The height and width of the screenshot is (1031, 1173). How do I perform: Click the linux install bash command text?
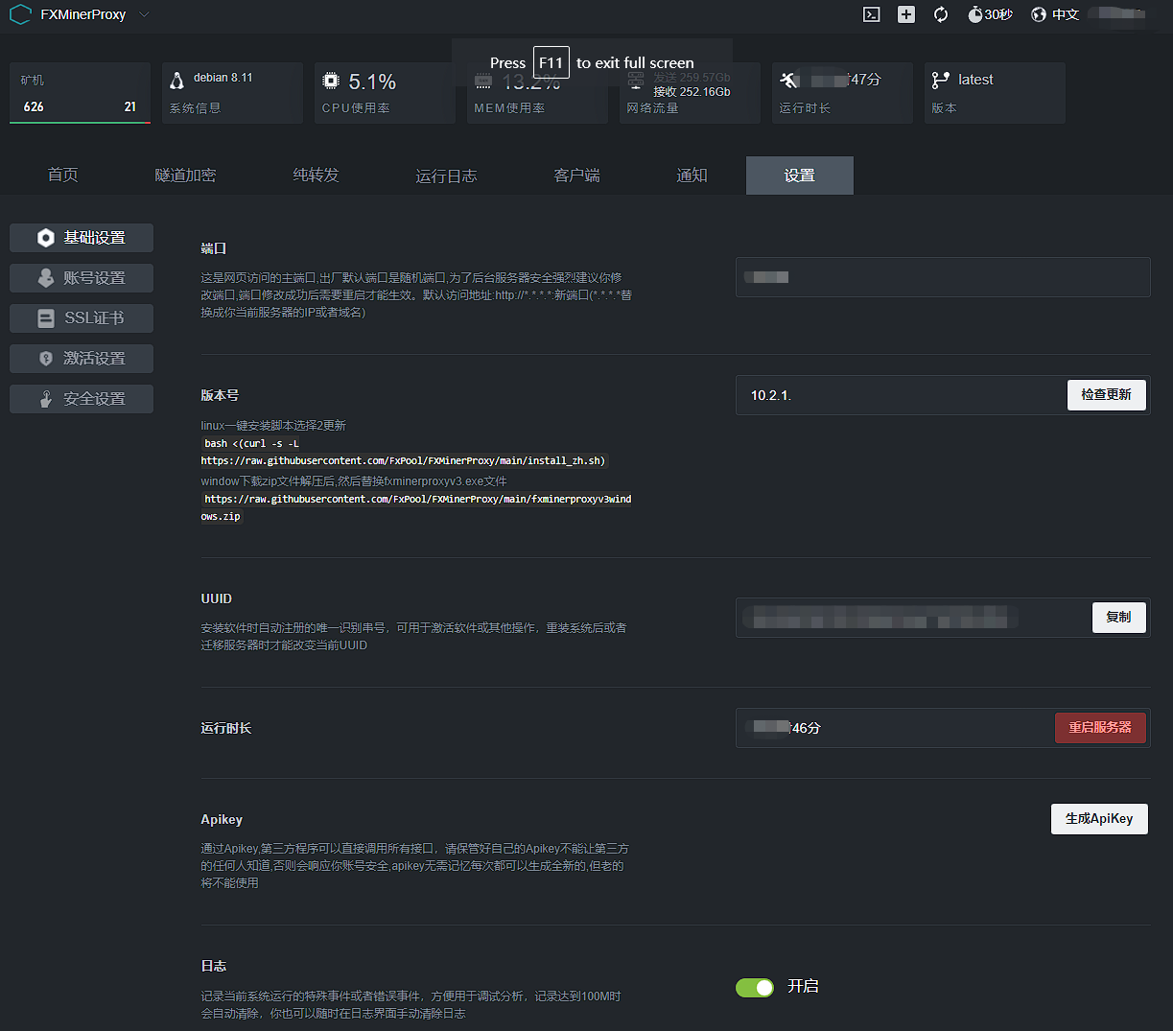tap(404, 453)
